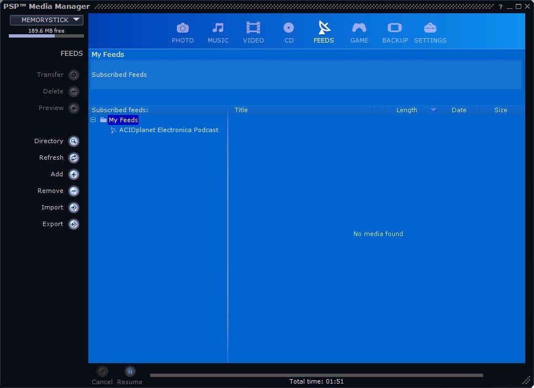
Task: Click the Directory text button
Action: pyautogui.click(x=49, y=141)
